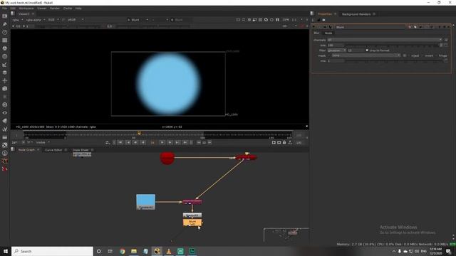Switch to the Dope Sheet tab

pos(81,150)
